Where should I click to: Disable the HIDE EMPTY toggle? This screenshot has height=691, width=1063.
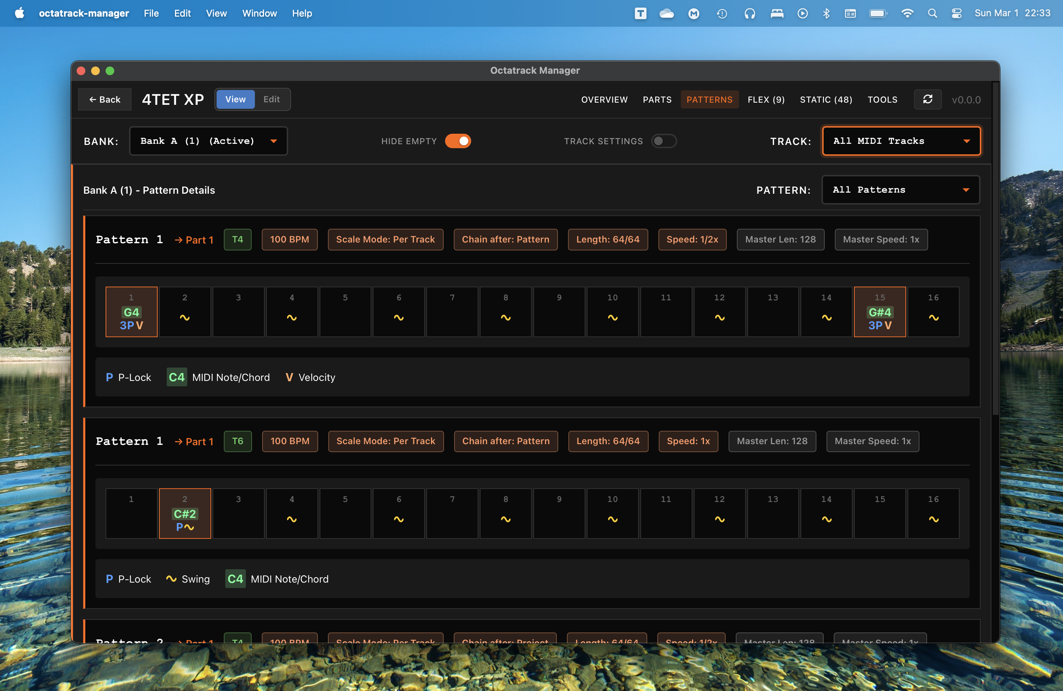tap(458, 141)
